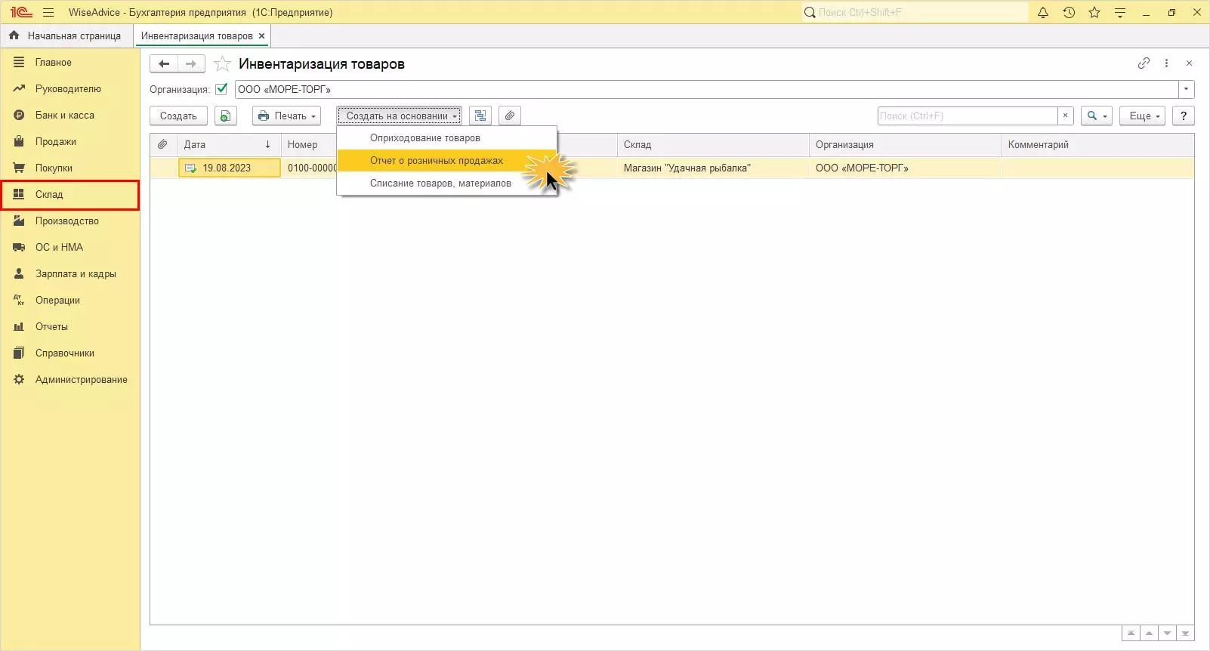Image resolution: width=1210 pixels, height=651 pixels.
Task: Choose Списание товаров, материалов
Action: point(447,184)
